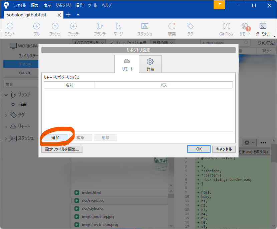Click the disabled Edit (編集) button in the dialog

coord(80,137)
